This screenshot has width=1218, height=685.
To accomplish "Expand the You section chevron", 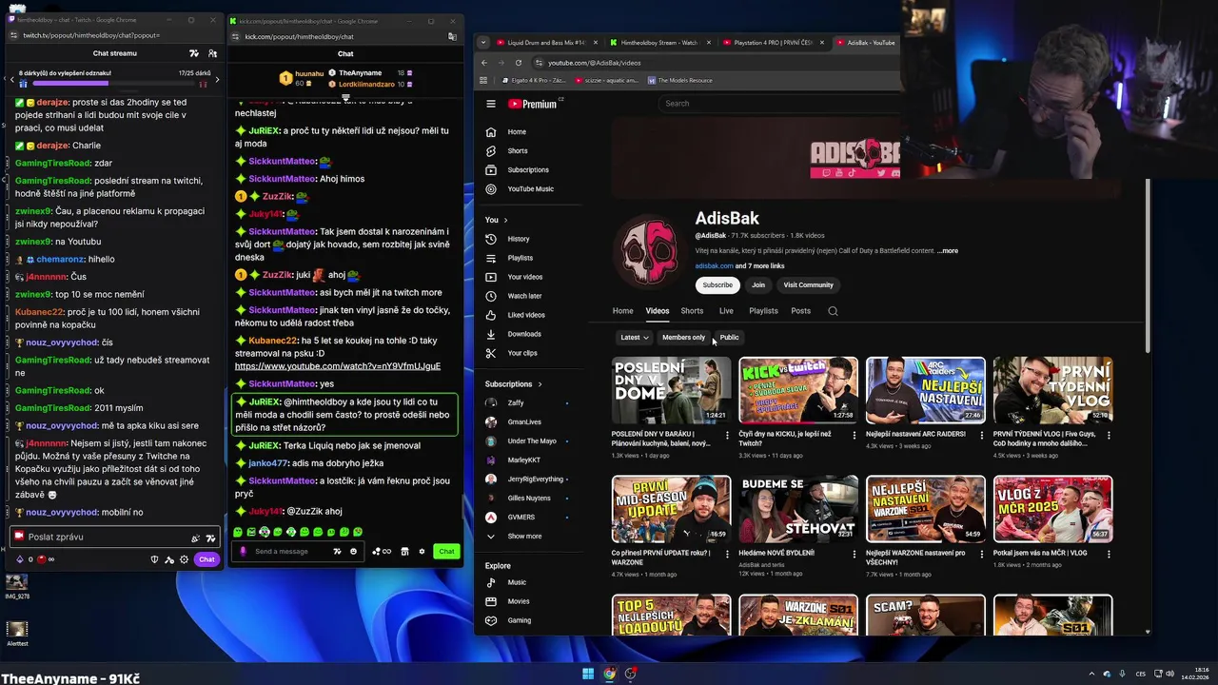I will (505, 220).
